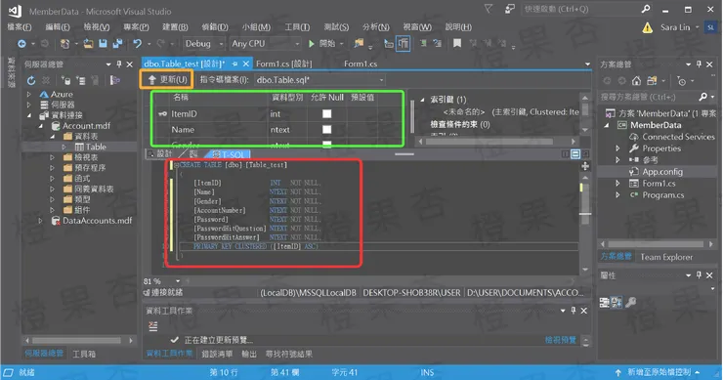This screenshot has width=723, height=380.
Task: Click the Navigate Backward arrow icon
Action: [21, 43]
